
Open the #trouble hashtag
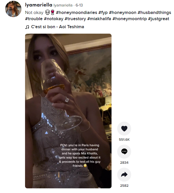[34, 19]
